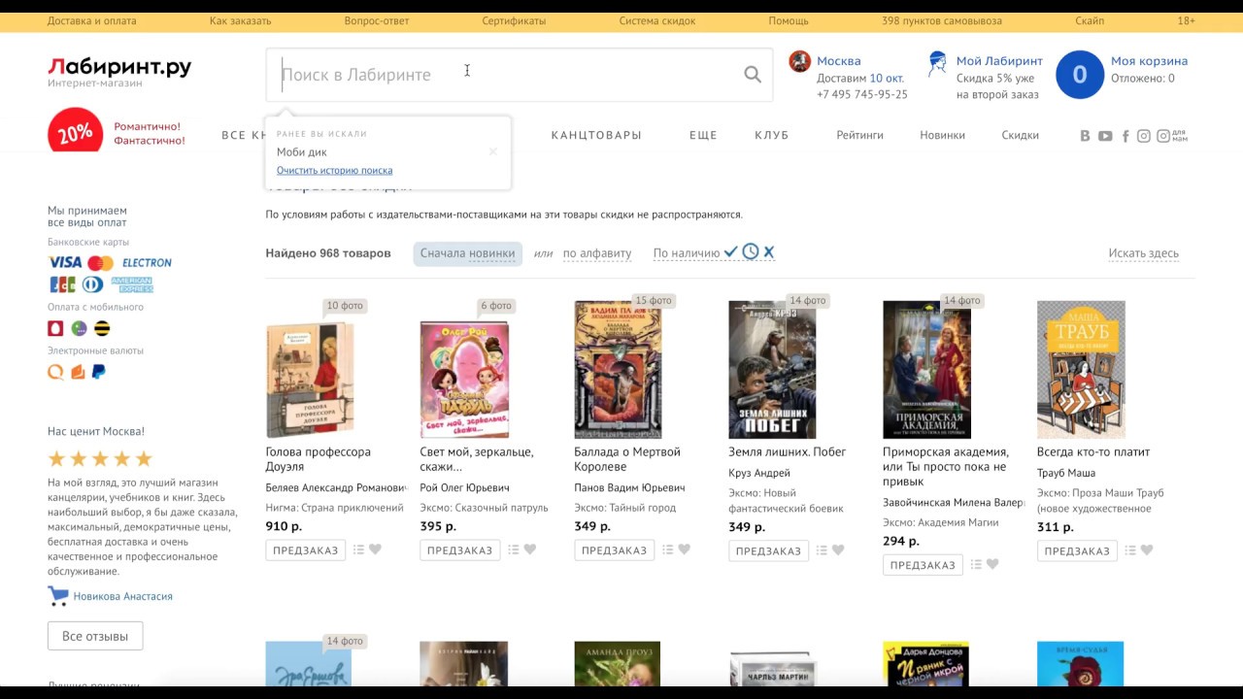1243x699 pixels.
Task: Click compare list icon for 'Приморская академия'
Action: (976, 564)
